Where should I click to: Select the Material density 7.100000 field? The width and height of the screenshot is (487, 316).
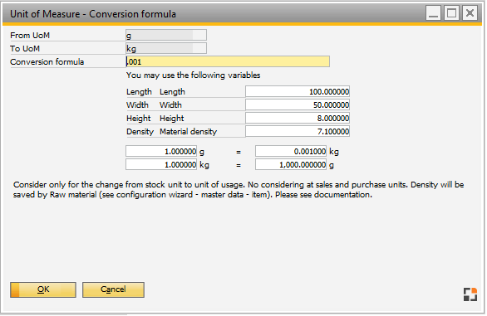(x=298, y=132)
